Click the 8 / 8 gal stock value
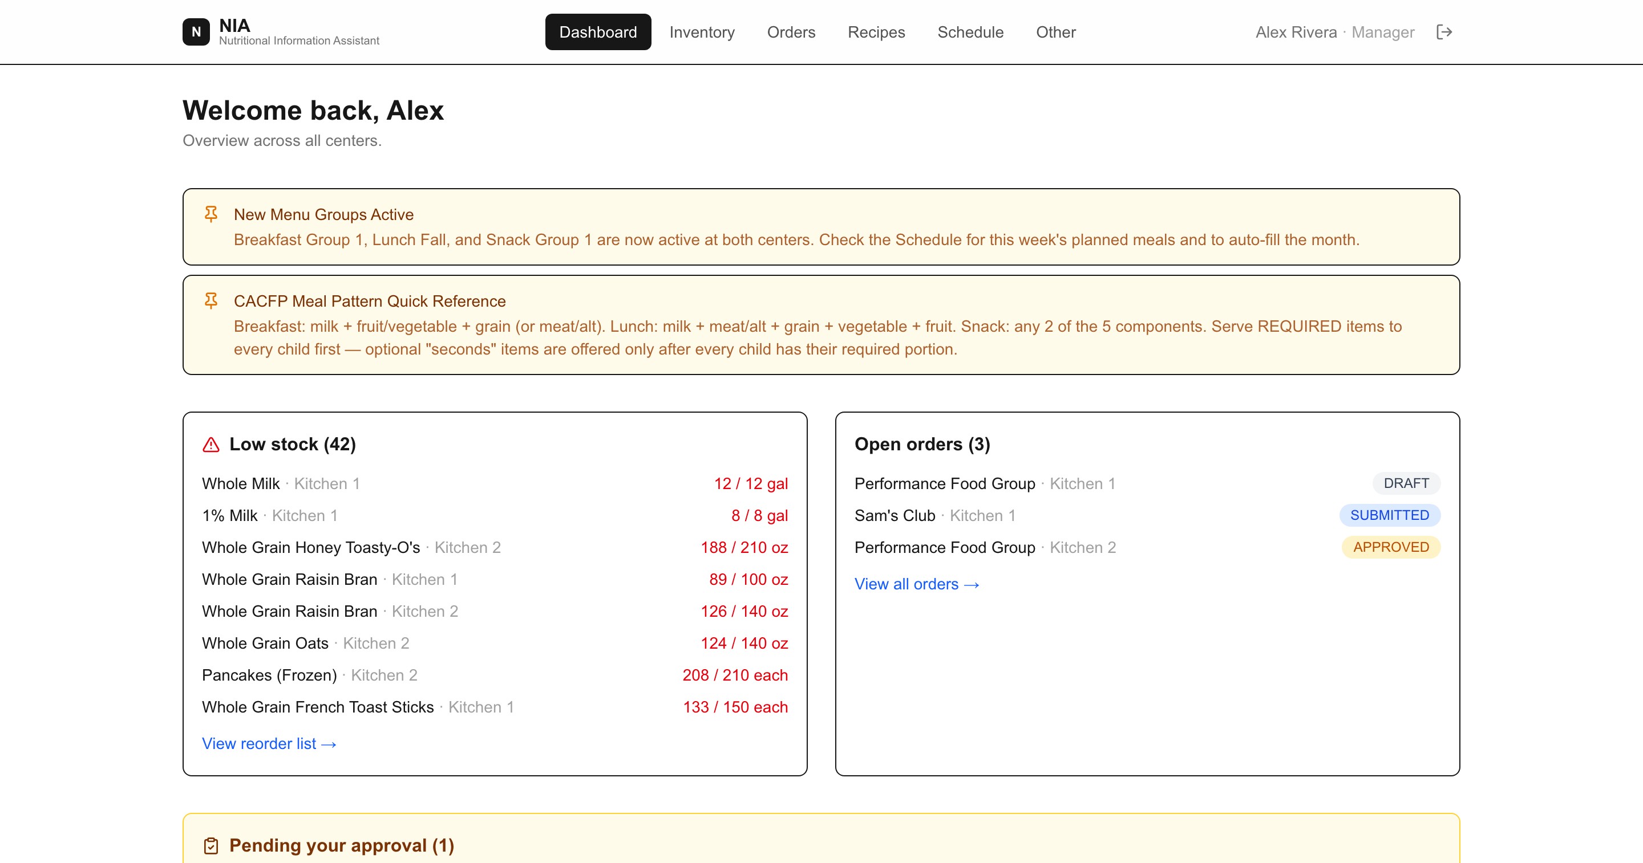This screenshot has width=1643, height=863. [x=760, y=516]
